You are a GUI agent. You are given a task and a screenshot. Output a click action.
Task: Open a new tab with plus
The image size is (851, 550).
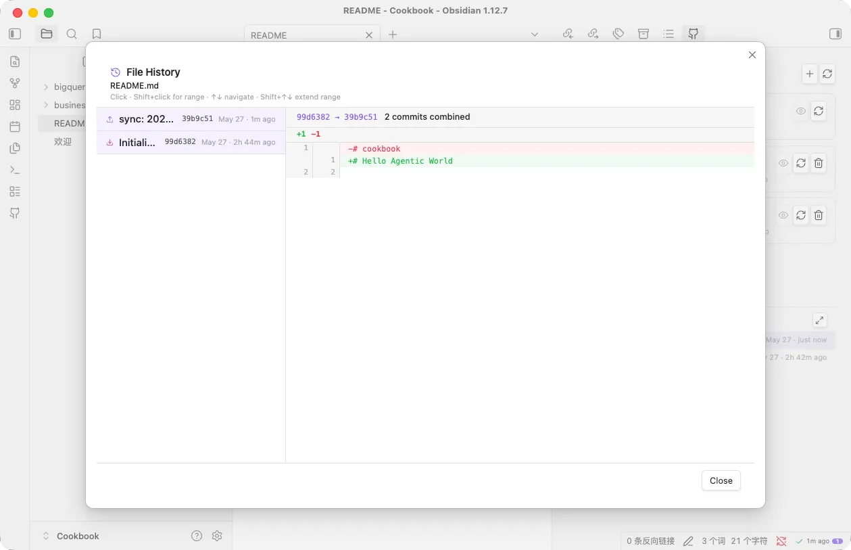pos(393,35)
